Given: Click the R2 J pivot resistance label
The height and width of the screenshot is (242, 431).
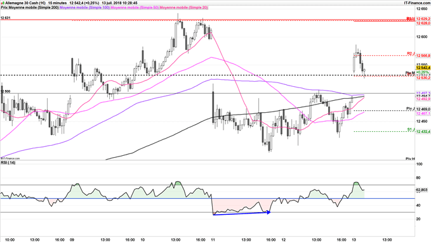Looking at the screenshot, I should [x=411, y=53].
